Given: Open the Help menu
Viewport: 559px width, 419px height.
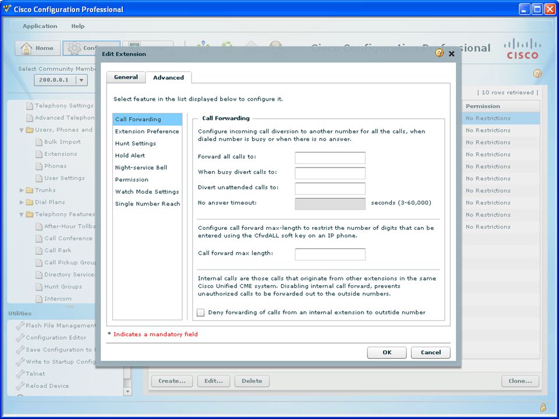Looking at the screenshot, I should click(x=77, y=26).
